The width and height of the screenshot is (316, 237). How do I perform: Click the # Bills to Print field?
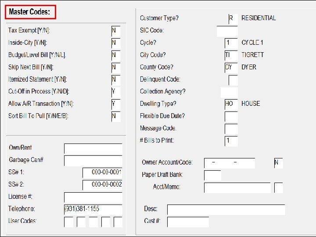click(x=231, y=141)
